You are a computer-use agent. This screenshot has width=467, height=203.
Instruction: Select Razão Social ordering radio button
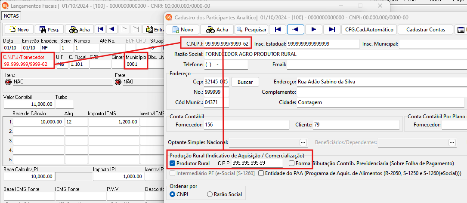pos(210,194)
